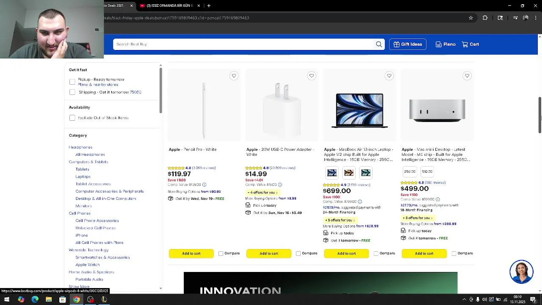Expand the 4 offers for you on power adapter
542x305 pixels.
coord(263,192)
